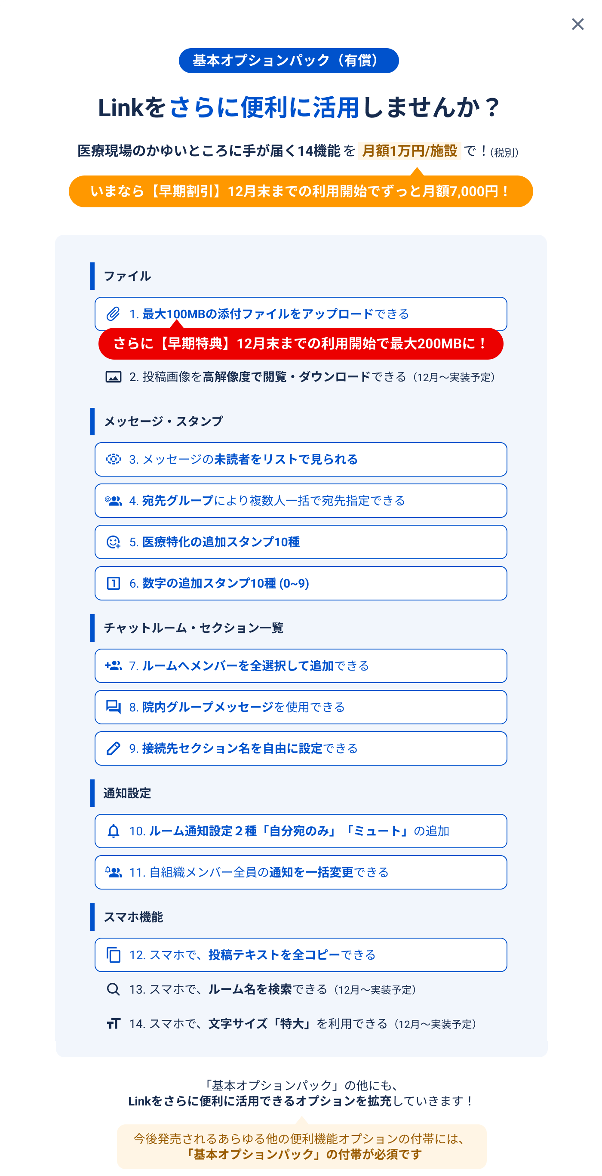602x1176 pixels.
Task: Select the mention-group icon for 宛先グループ feature
Action: point(113,500)
